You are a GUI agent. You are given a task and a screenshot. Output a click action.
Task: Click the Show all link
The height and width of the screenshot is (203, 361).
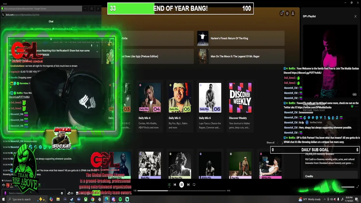[x=270, y=143]
